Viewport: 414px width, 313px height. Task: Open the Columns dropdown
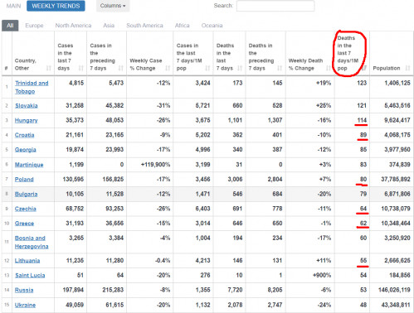[113, 6]
